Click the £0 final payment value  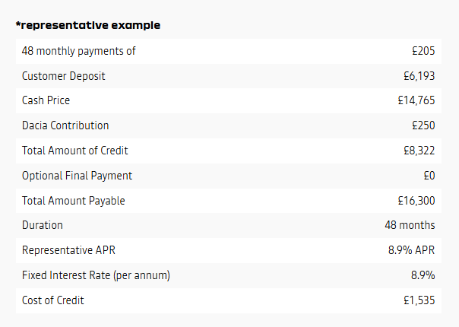[x=429, y=176]
